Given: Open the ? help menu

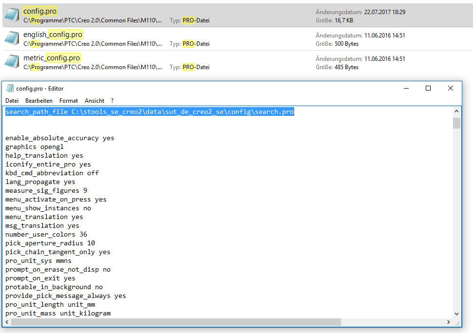Looking at the screenshot, I should [x=112, y=101].
